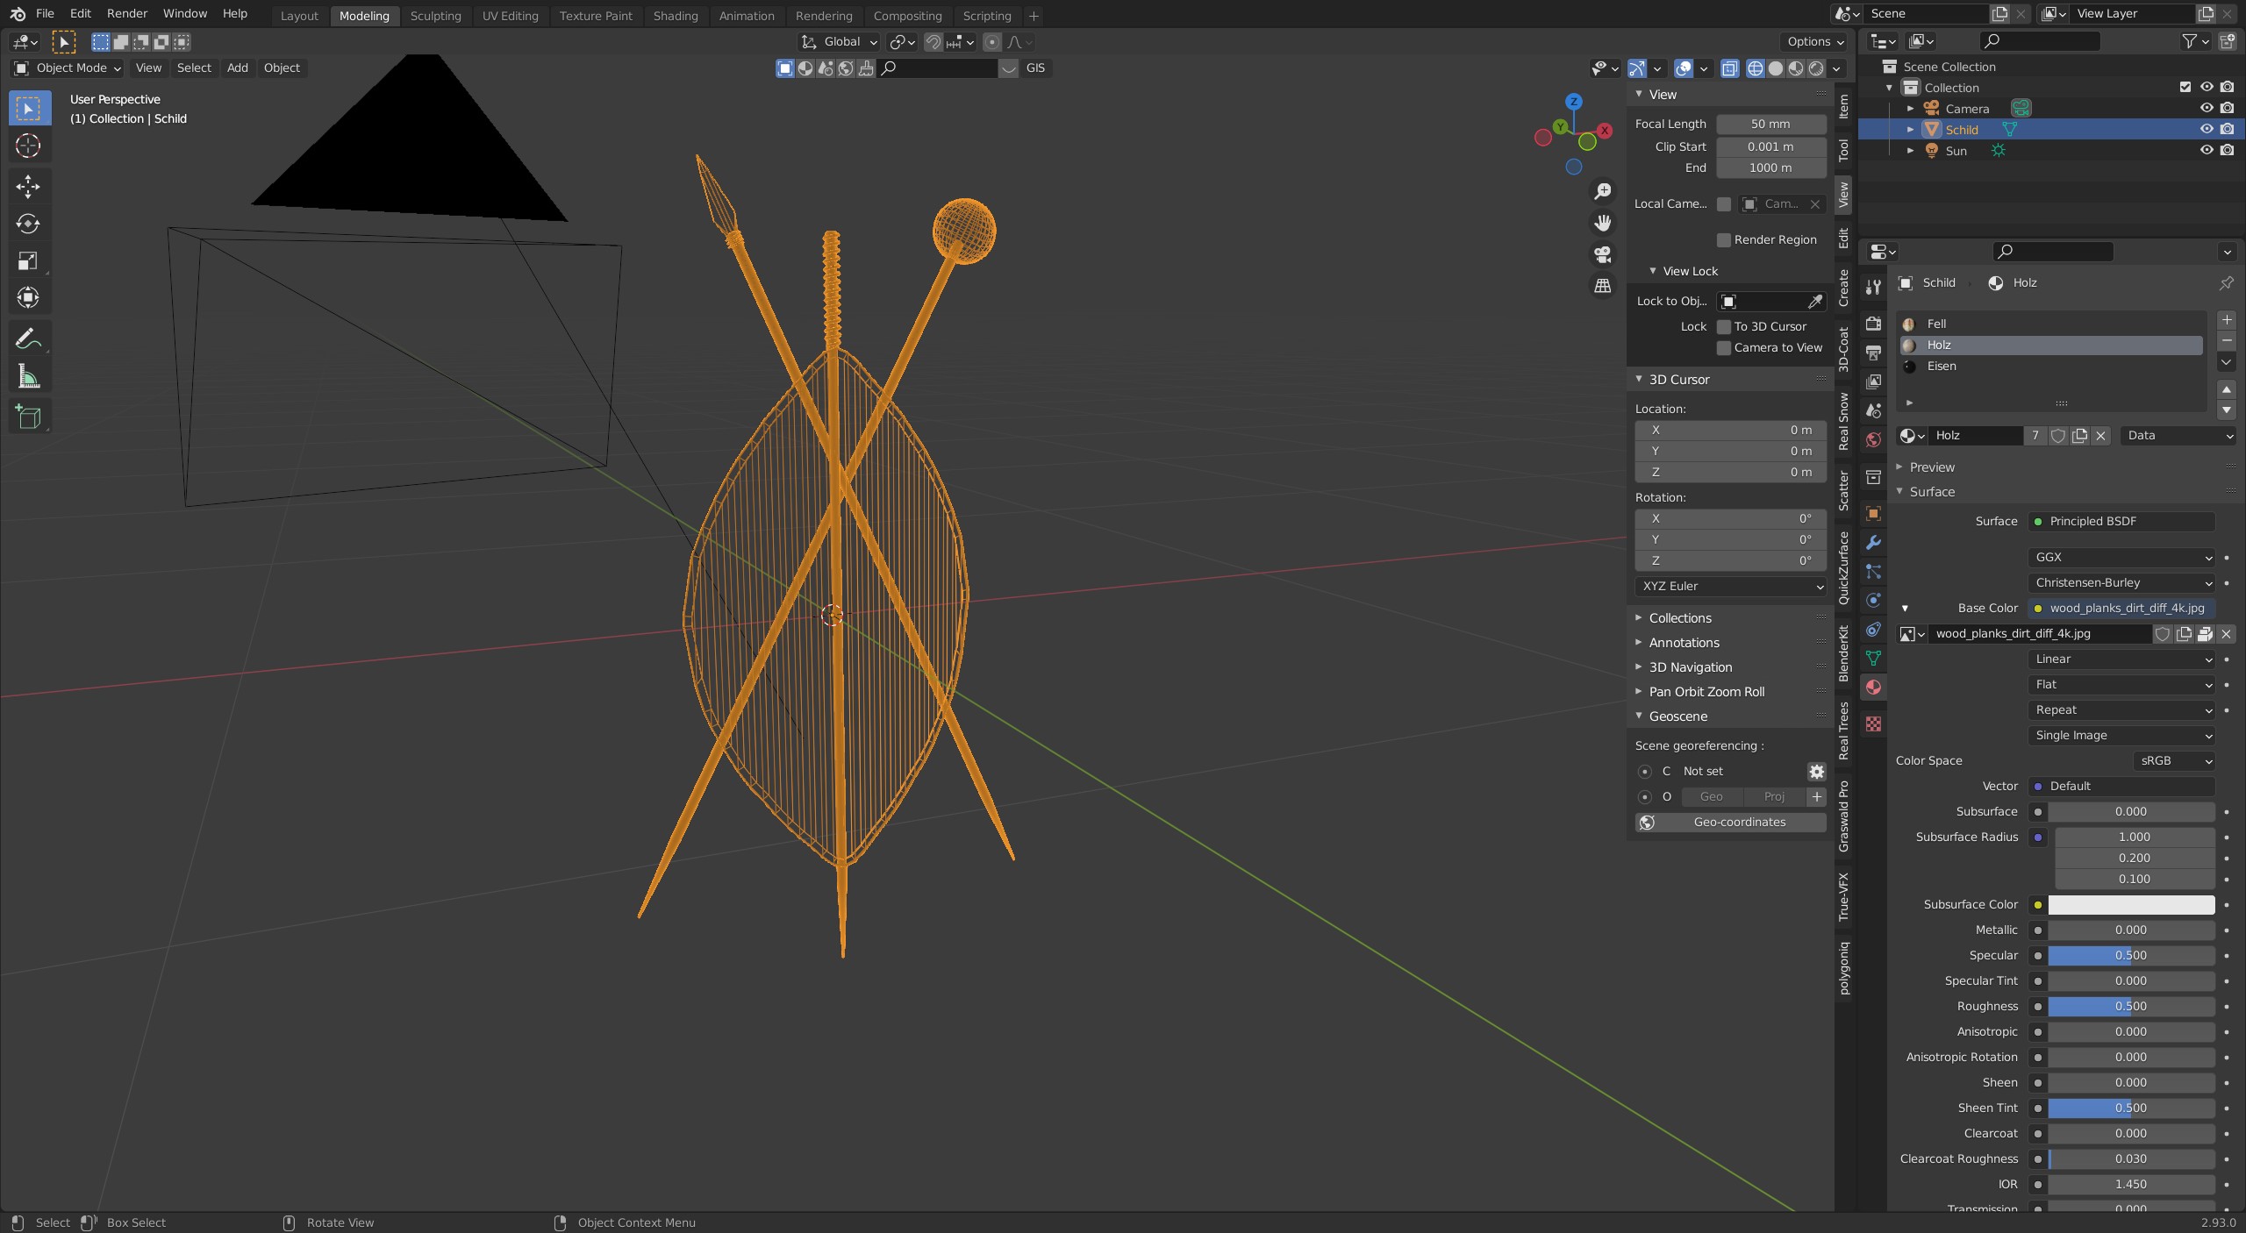Expand the Annotations panel
The image size is (2246, 1233).
[x=1683, y=643]
